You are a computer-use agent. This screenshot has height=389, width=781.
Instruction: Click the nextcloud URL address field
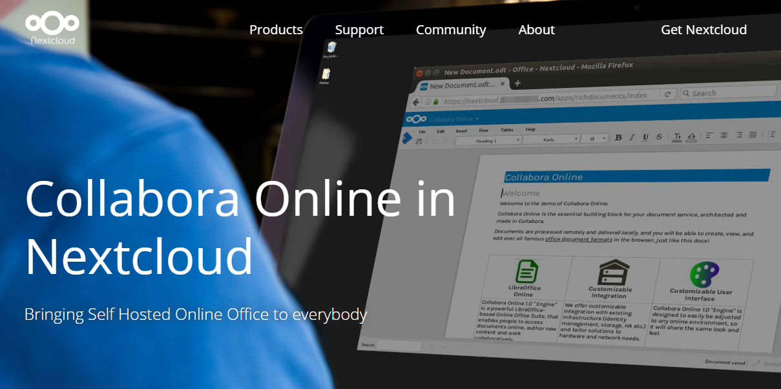click(549, 98)
